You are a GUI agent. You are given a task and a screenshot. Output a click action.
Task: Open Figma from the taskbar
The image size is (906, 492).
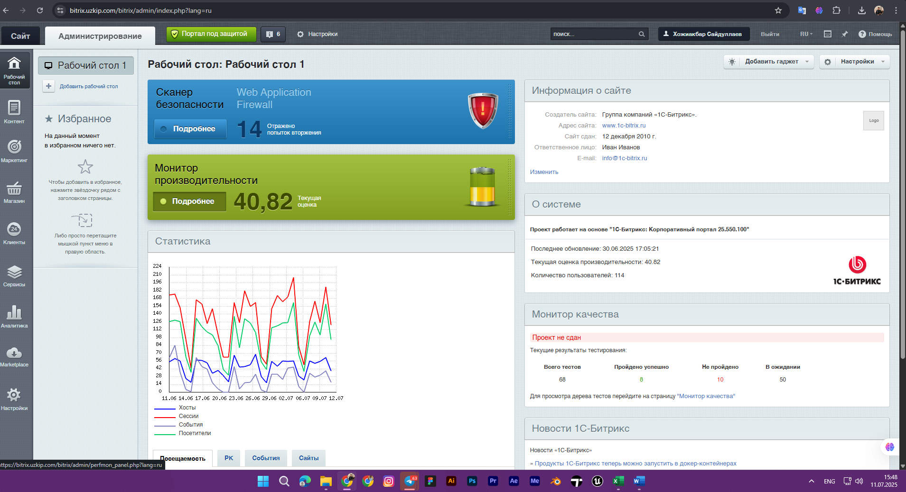[x=430, y=481]
